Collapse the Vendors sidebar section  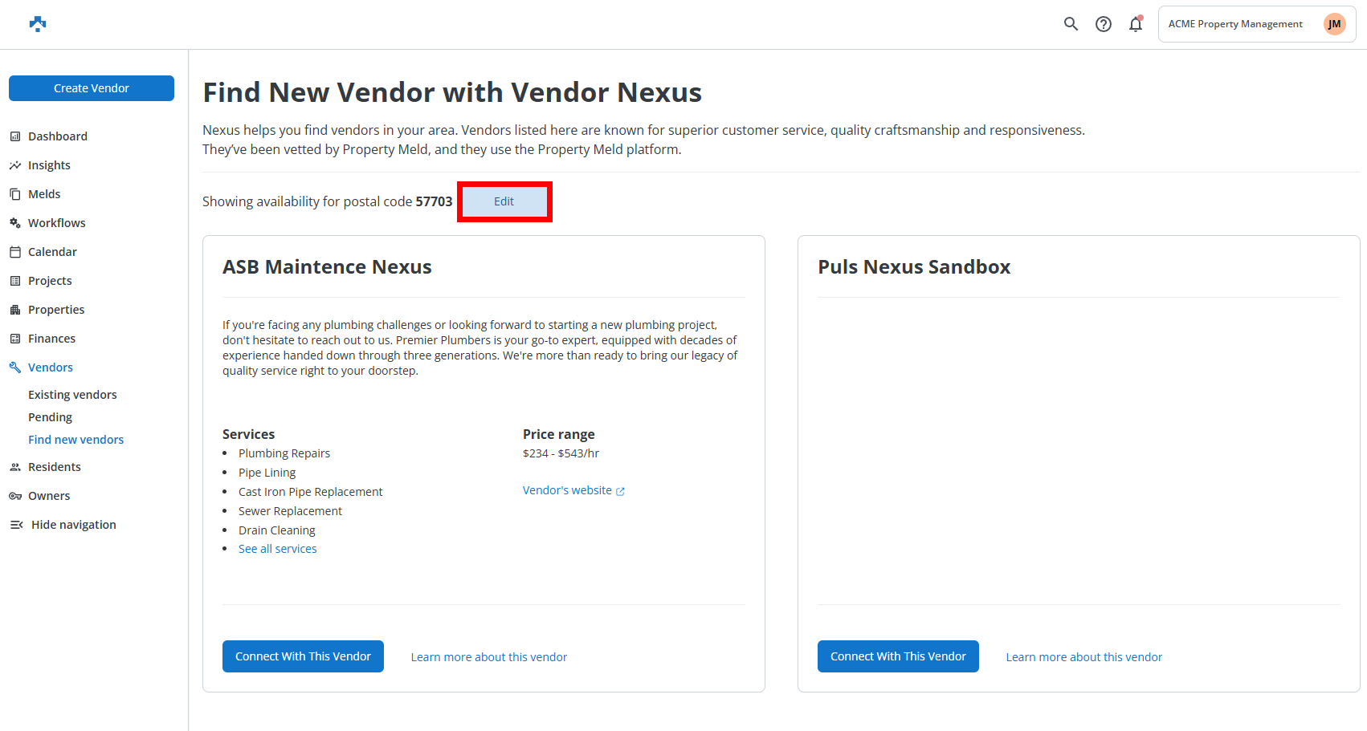[51, 368]
